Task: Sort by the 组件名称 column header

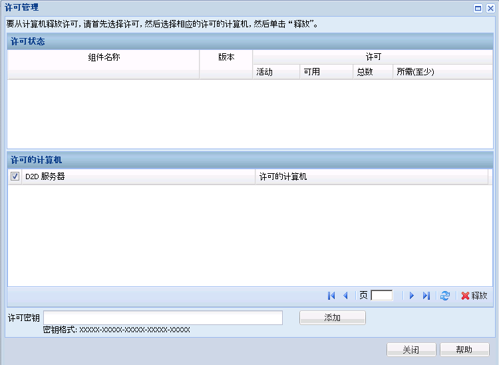Action: 104,57
